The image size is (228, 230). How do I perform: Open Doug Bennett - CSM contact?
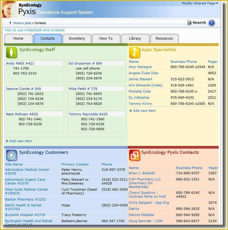point(146,221)
